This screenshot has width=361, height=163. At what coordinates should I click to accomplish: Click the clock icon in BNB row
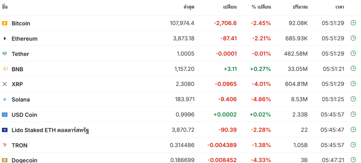(353, 69)
